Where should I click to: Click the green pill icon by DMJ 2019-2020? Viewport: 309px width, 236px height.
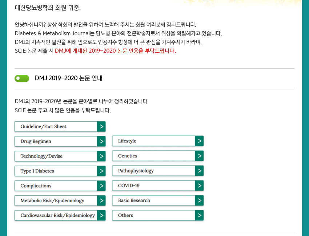[x=22, y=78]
